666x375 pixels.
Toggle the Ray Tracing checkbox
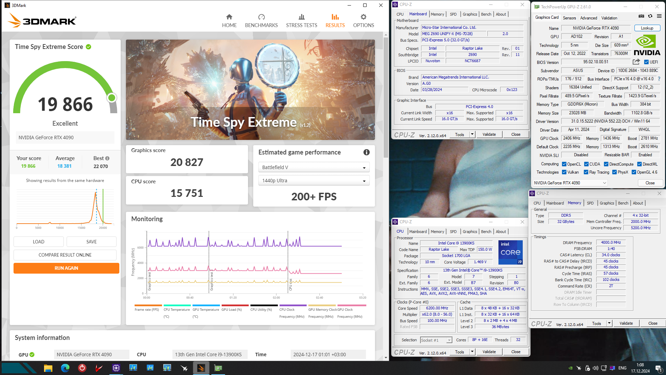pos(586,172)
